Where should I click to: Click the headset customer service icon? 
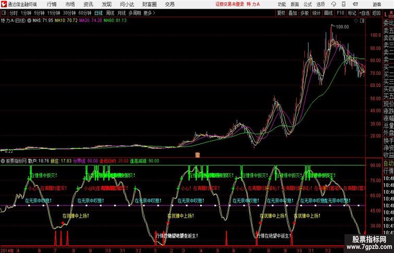[334, 4]
